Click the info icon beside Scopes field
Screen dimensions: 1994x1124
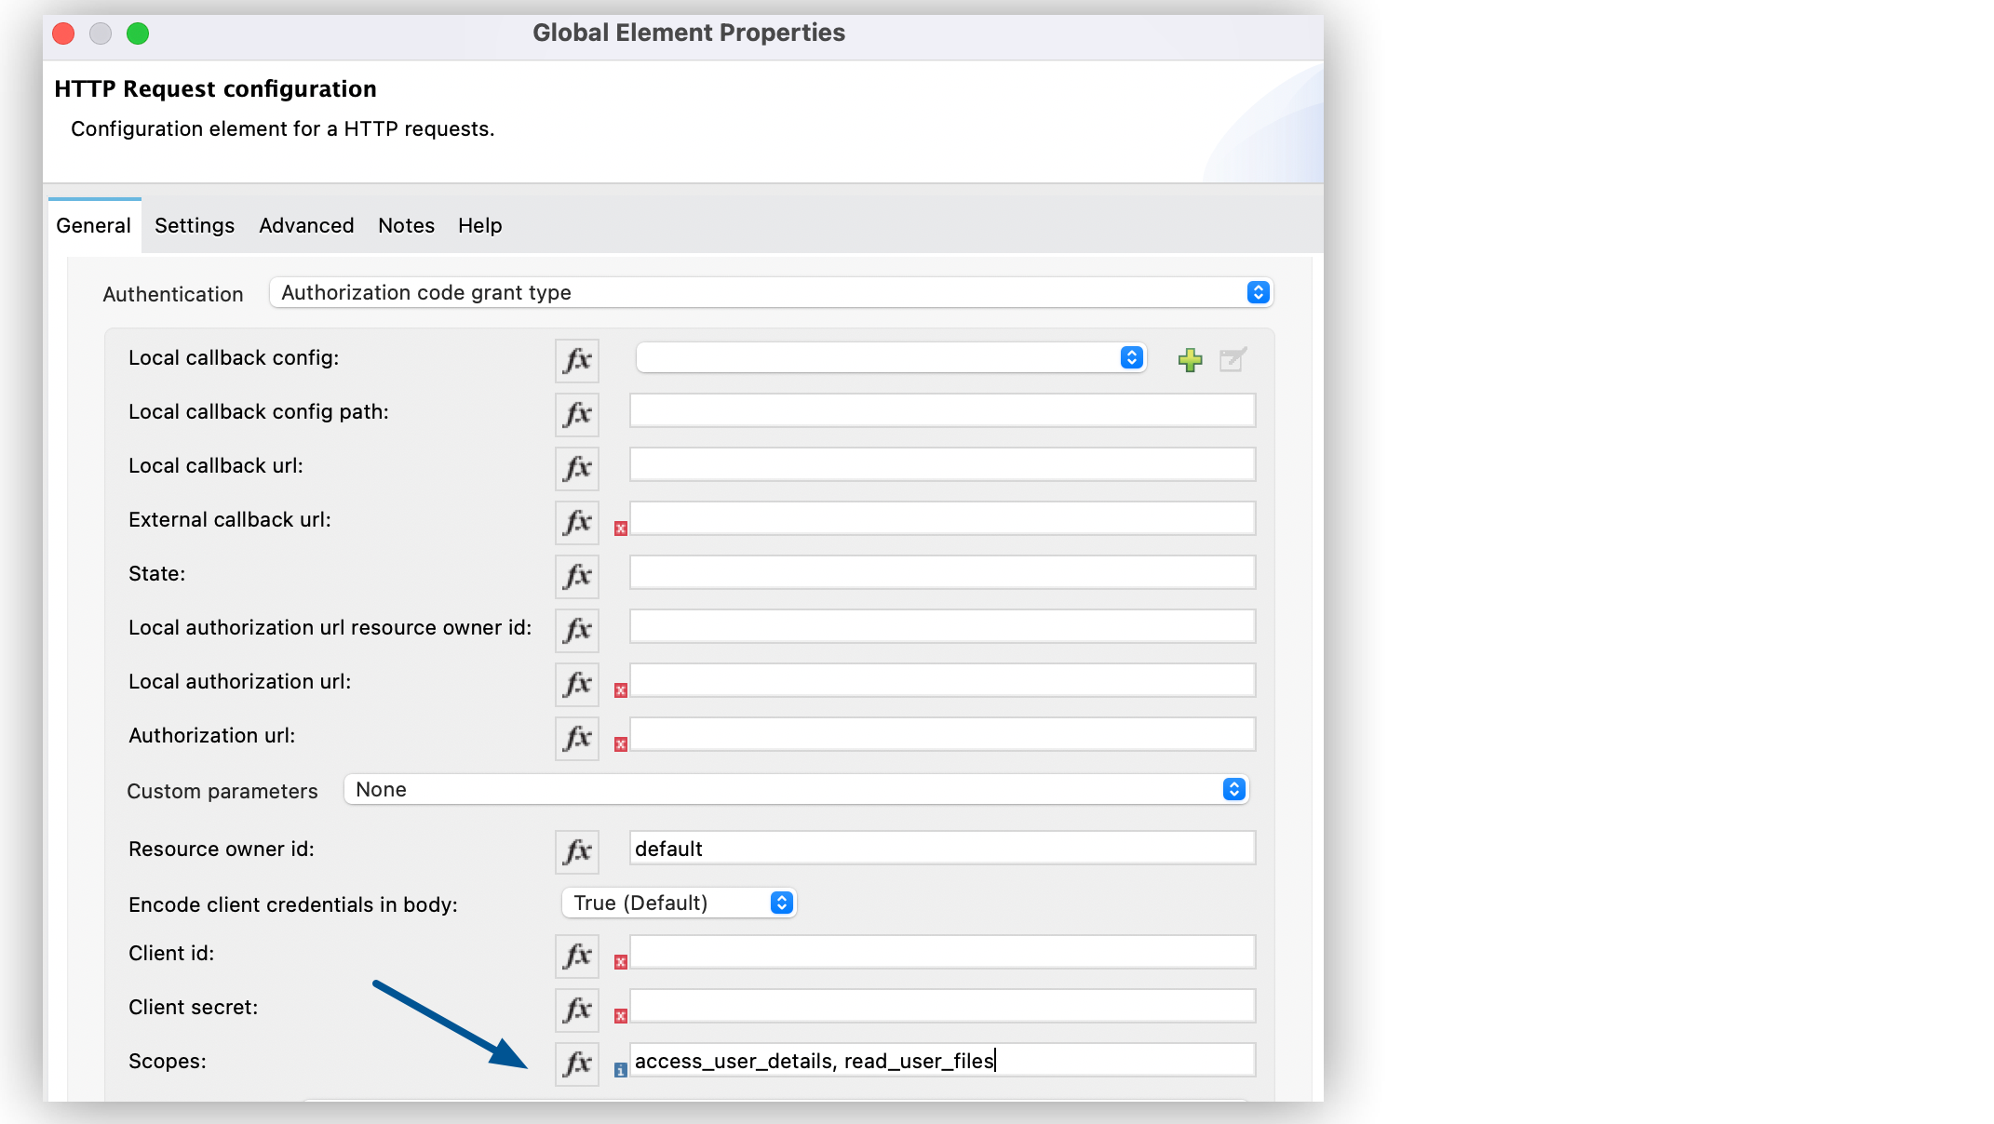621,1070
